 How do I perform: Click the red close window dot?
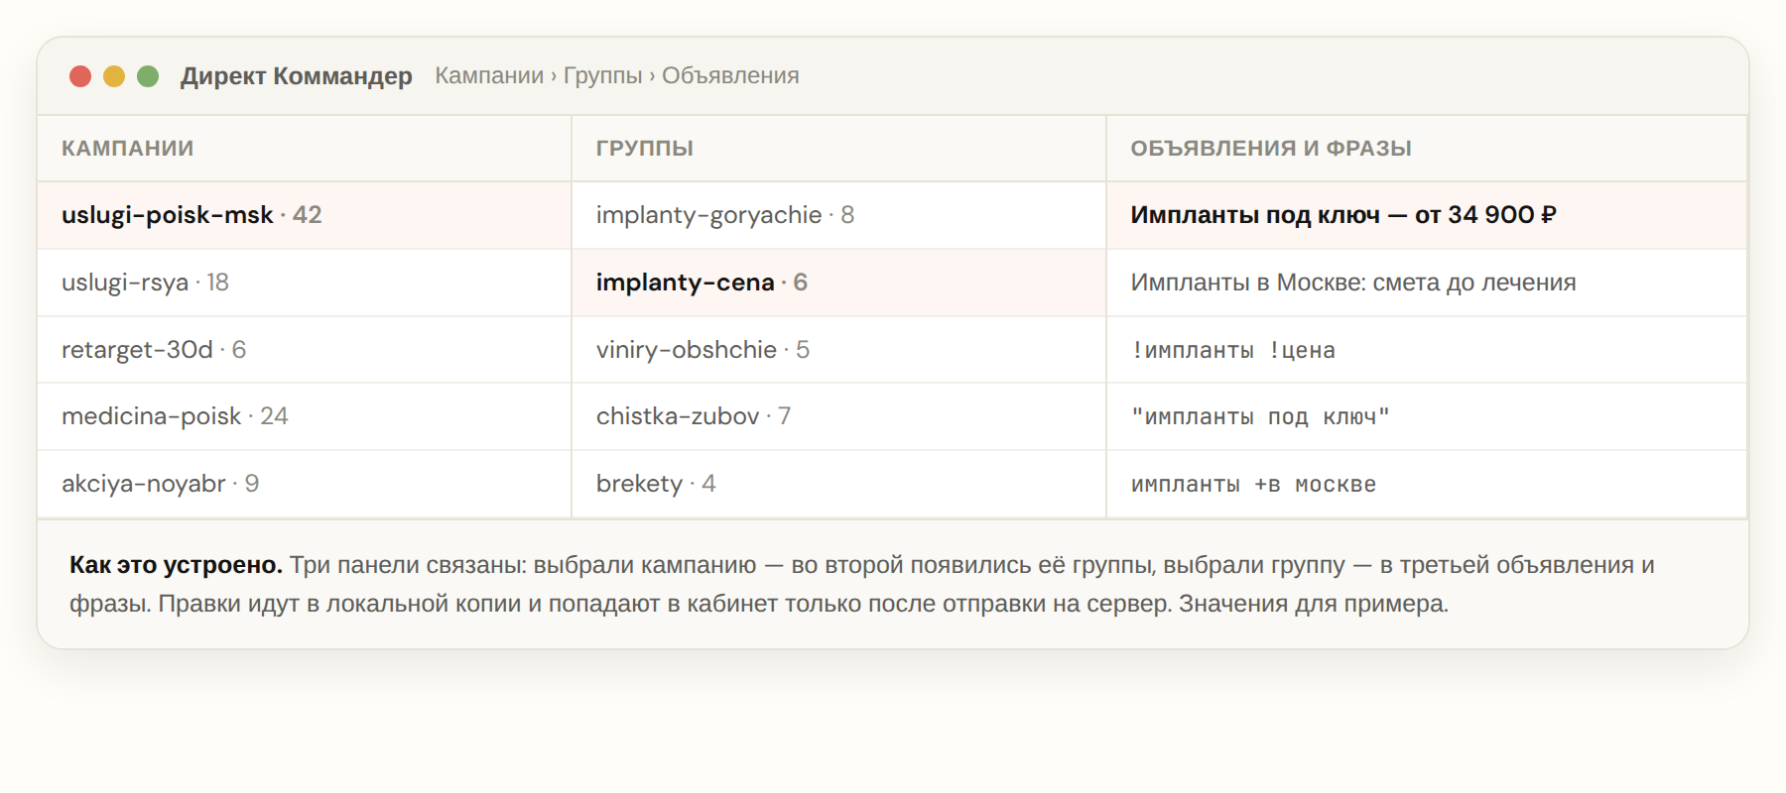click(x=80, y=76)
